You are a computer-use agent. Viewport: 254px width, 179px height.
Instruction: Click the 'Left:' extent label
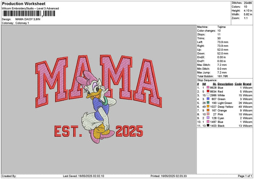(200, 42)
